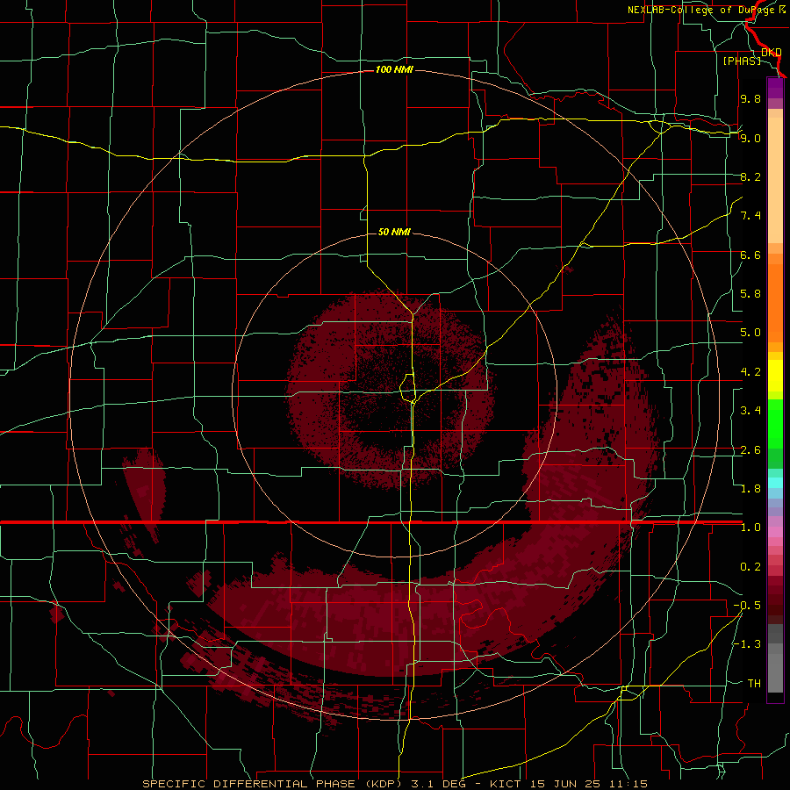
Task: Click the 50 NMI range ring label
Action: point(394,232)
